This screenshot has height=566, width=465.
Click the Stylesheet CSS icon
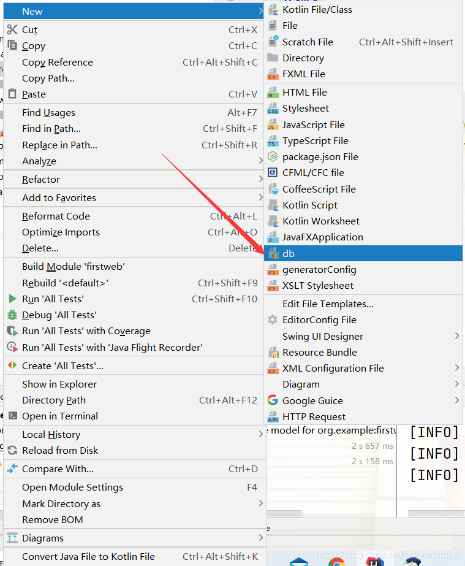273,109
